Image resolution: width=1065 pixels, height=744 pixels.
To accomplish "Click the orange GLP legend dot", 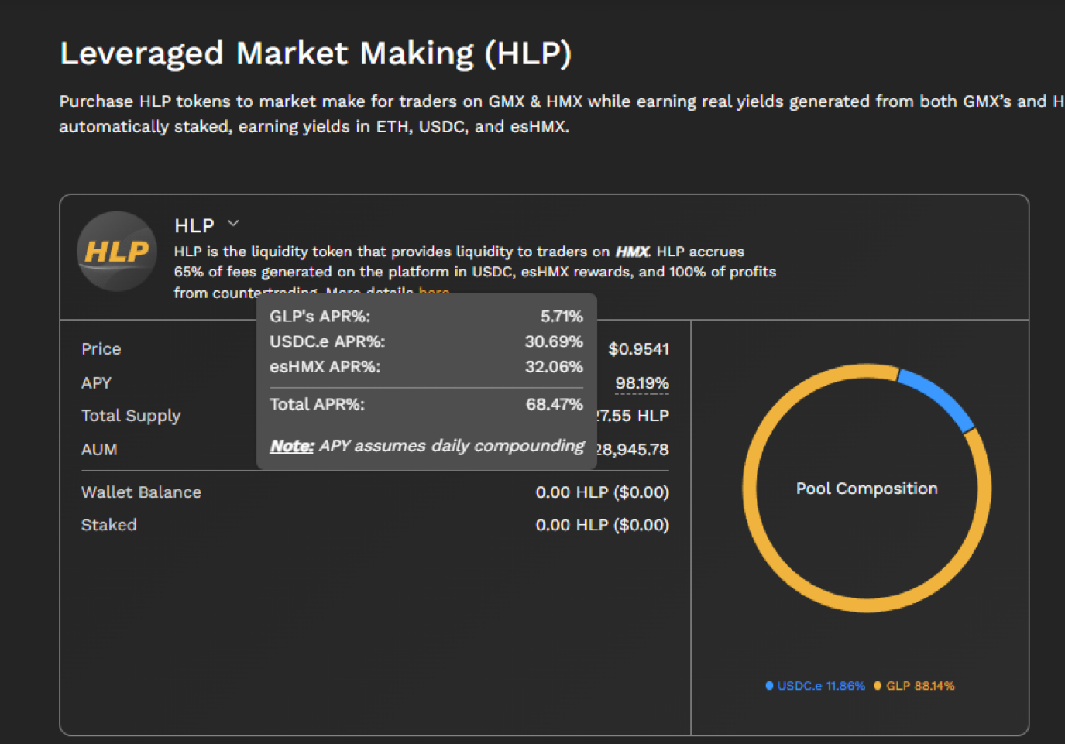I will coord(878,686).
